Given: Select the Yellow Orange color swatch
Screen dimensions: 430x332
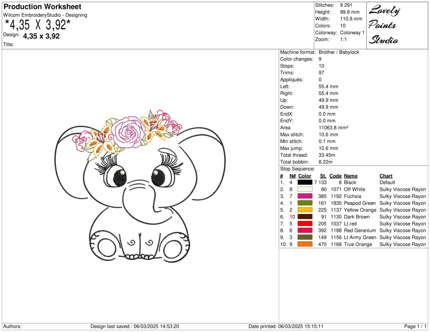Looking at the screenshot, I should tap(305, 210).
